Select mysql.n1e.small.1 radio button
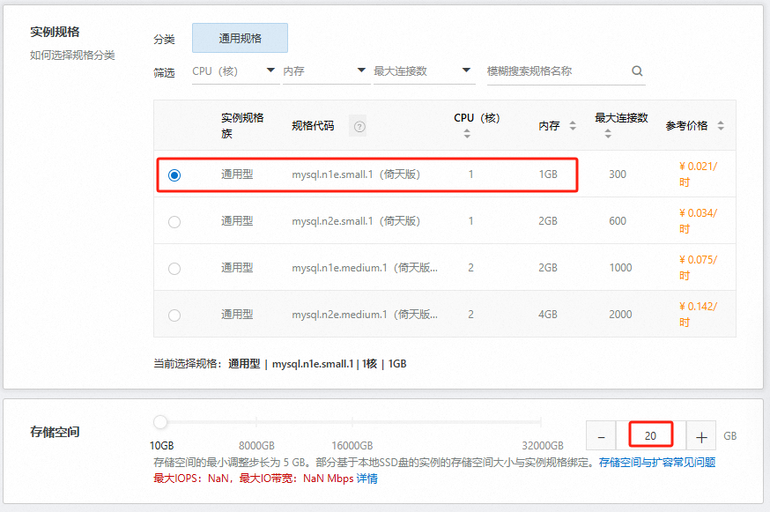 tap(174, 174)
